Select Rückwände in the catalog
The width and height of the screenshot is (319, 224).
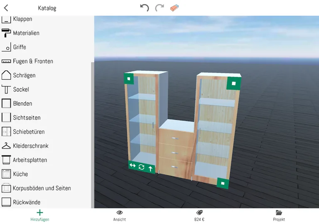click(x=27, y=202)
